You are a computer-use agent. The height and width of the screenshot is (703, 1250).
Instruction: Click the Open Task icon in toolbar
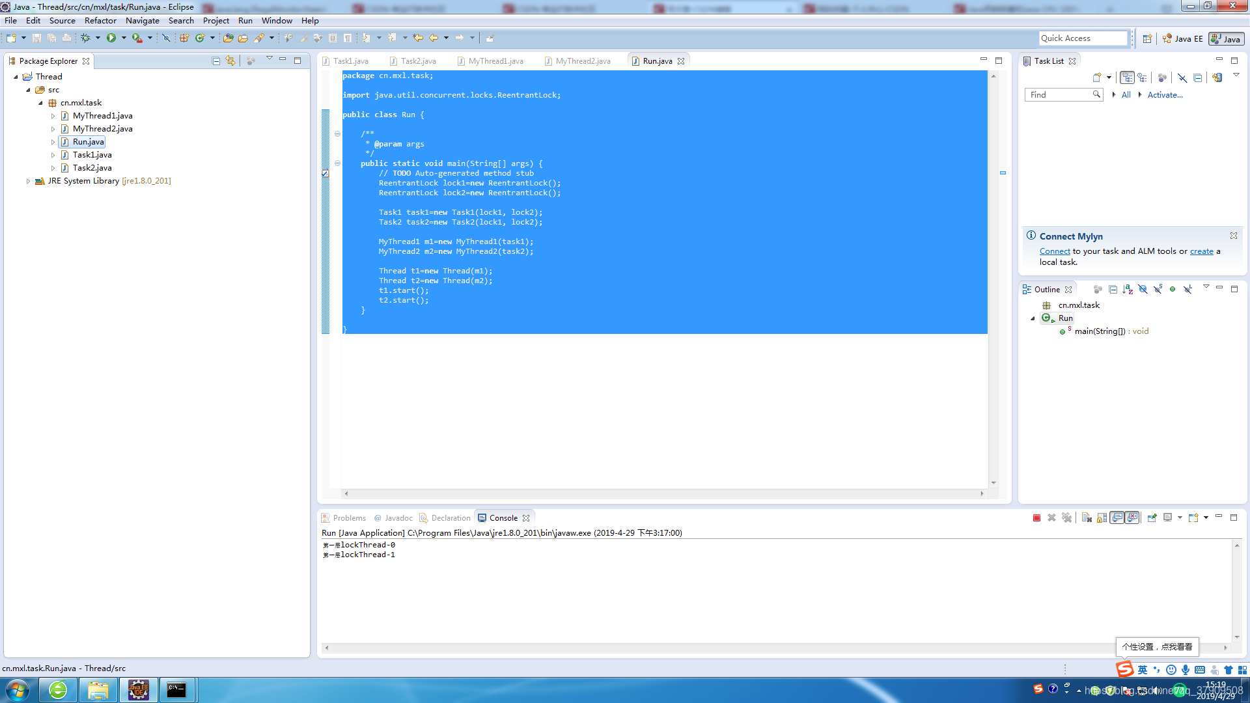(243, 38)
